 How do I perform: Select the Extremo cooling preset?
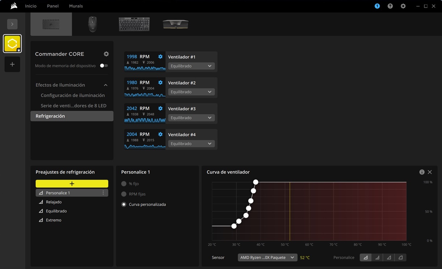point(54,220)
